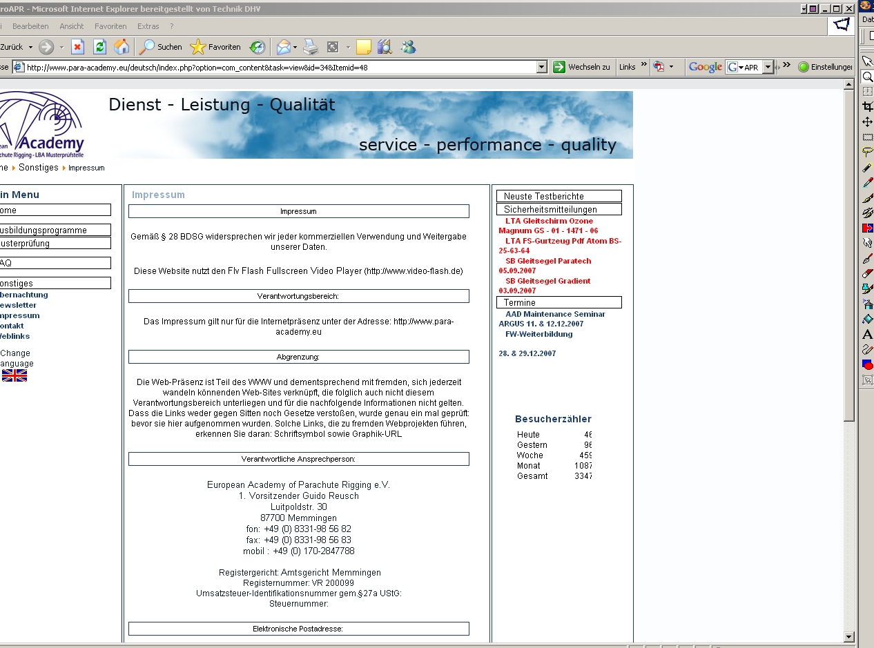
Task: Expand the Links toolbar chevron
Action: pyautogui.click(x=644, y=65)
